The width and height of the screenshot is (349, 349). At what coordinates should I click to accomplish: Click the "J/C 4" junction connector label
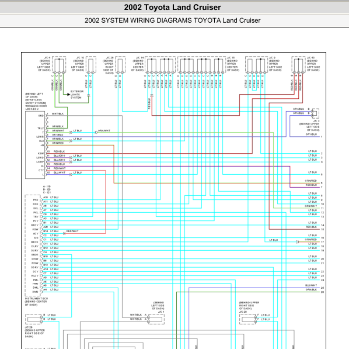47,58
